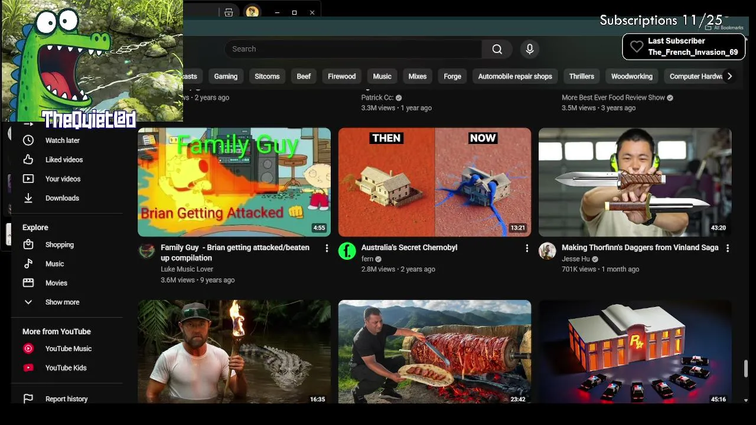Open options menu for Thorfinn's Daggers video

(728, 249)
